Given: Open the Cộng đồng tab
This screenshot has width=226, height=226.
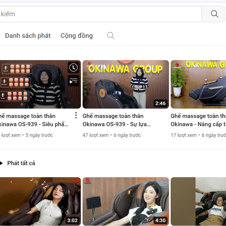Looking at the screenshot, I should pos(77,36).
